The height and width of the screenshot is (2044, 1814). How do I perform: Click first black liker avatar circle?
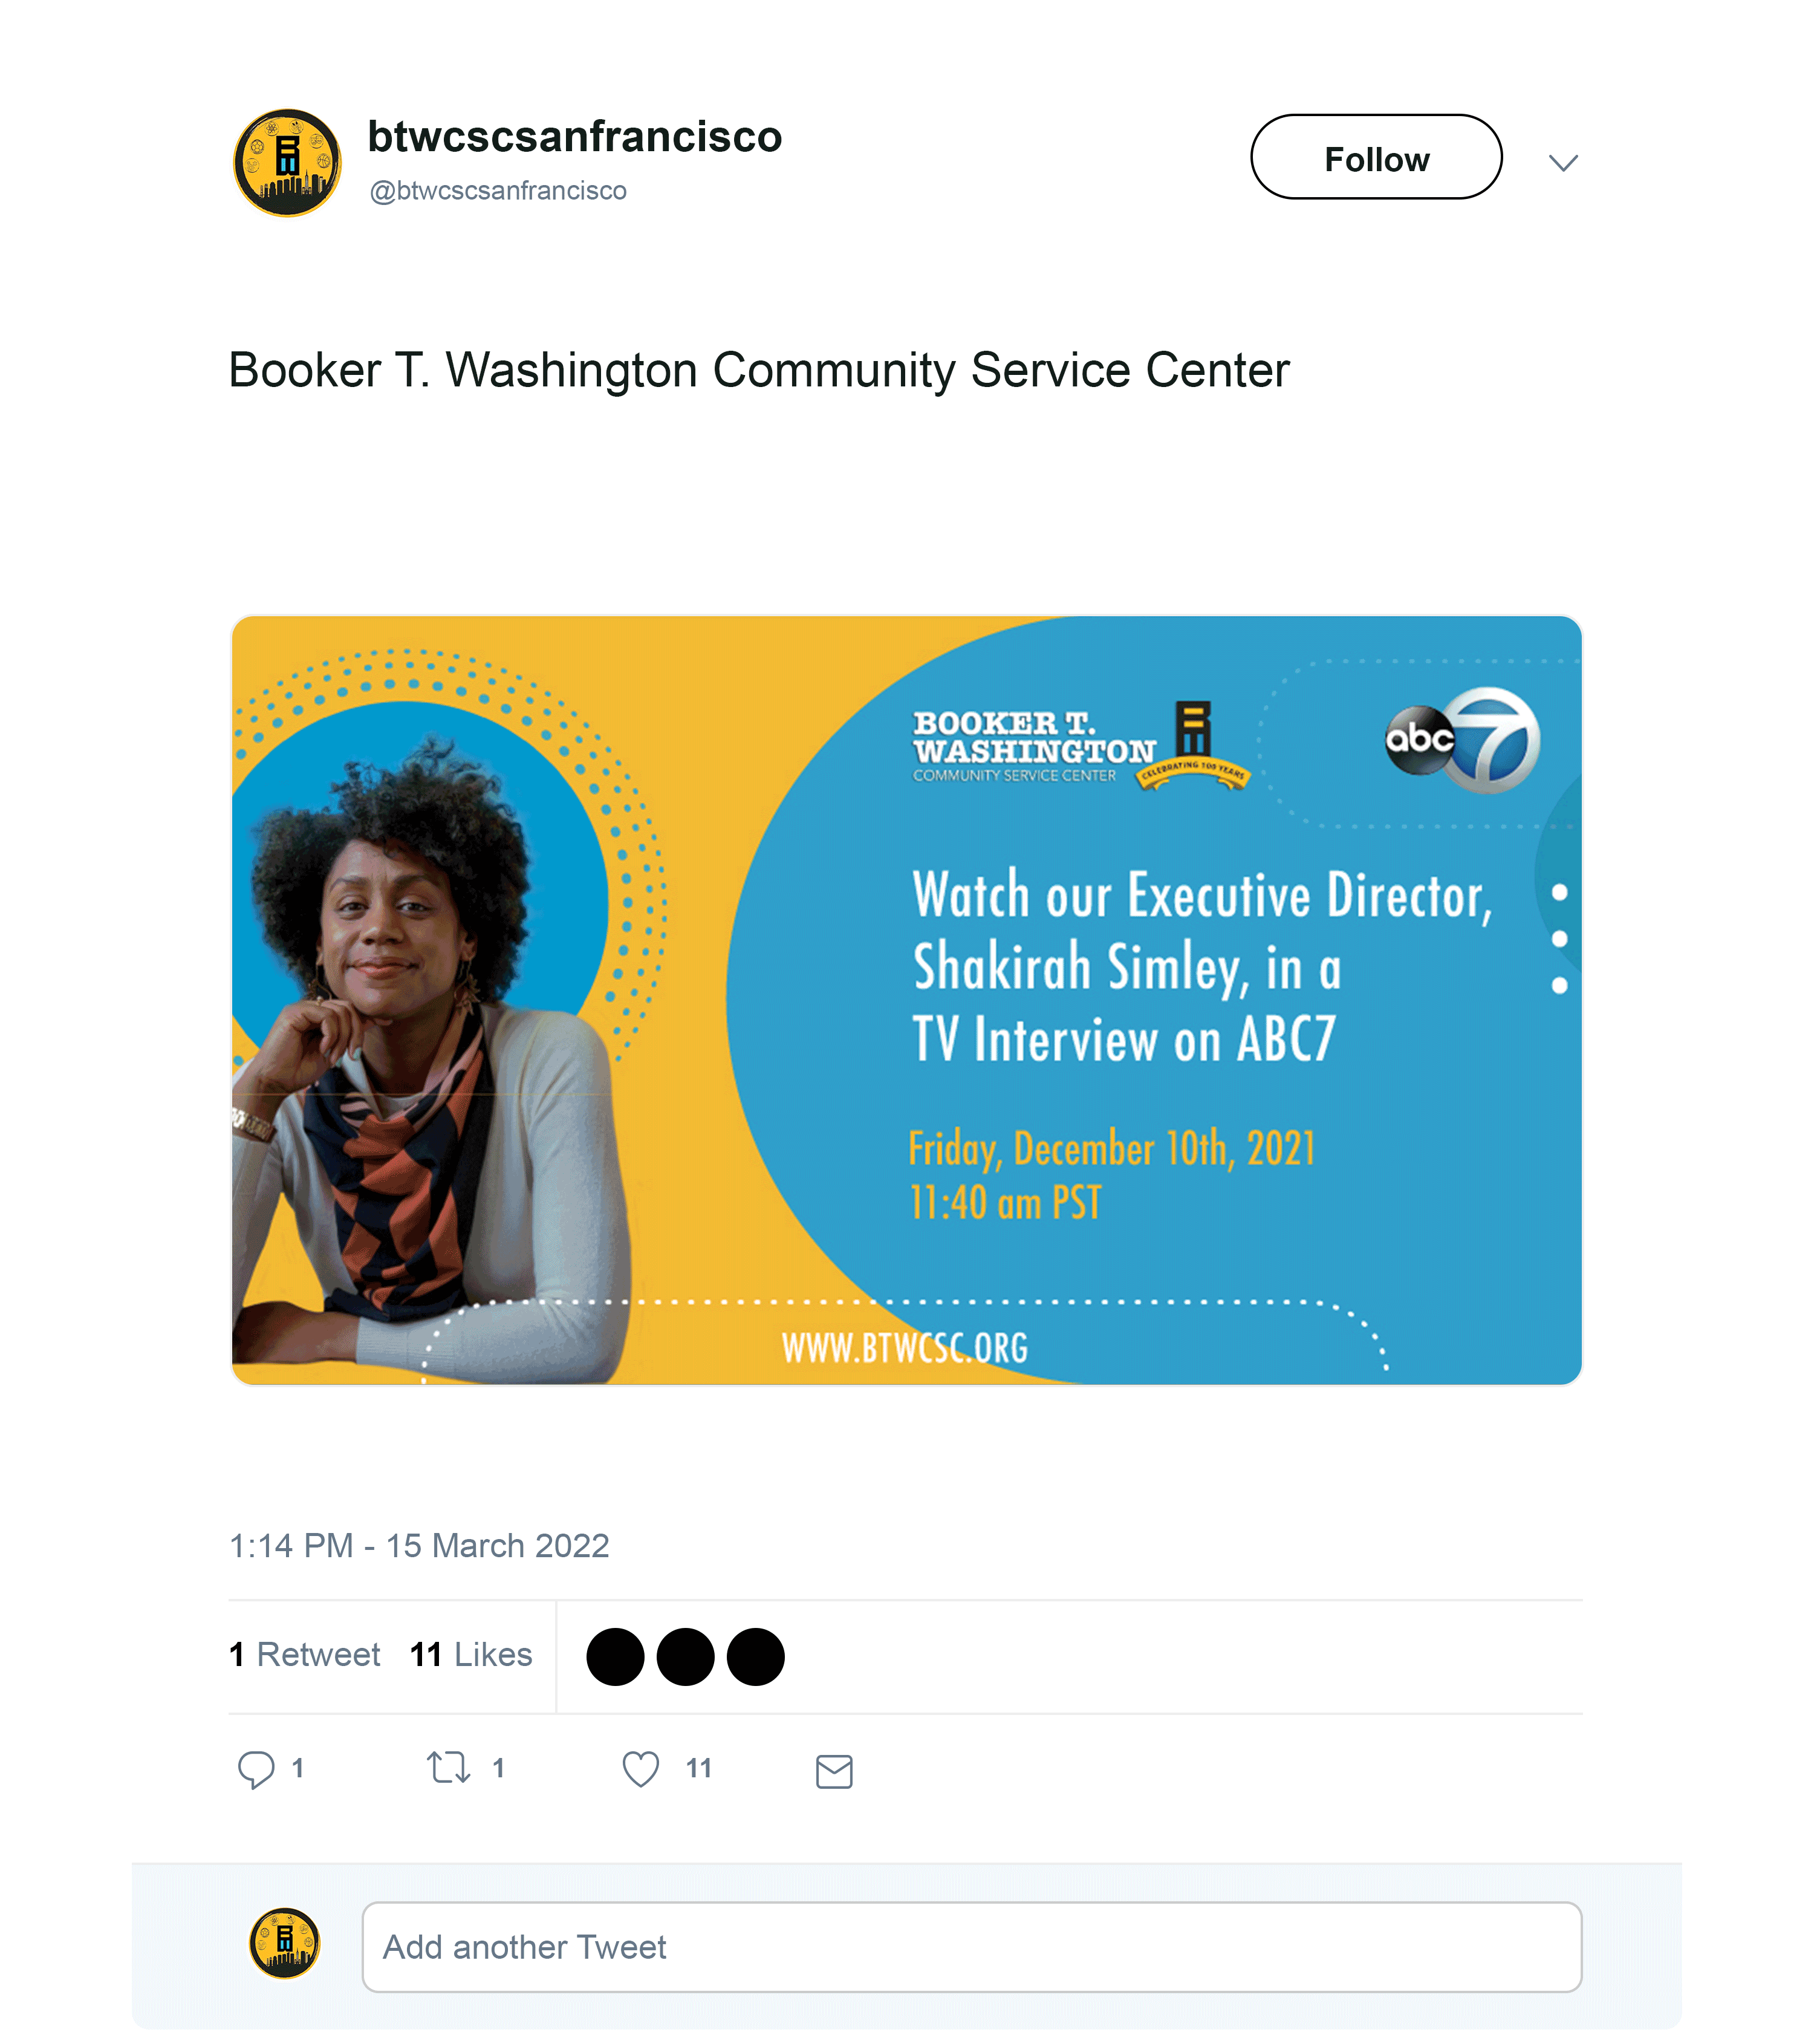point(615,1657)
